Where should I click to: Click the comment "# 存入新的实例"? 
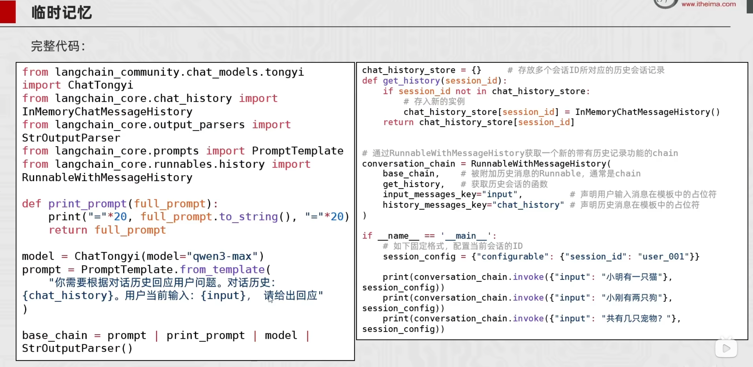coord(434,102)
